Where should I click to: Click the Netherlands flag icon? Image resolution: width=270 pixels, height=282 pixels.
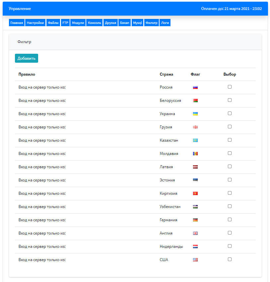[x=195, y=247]
